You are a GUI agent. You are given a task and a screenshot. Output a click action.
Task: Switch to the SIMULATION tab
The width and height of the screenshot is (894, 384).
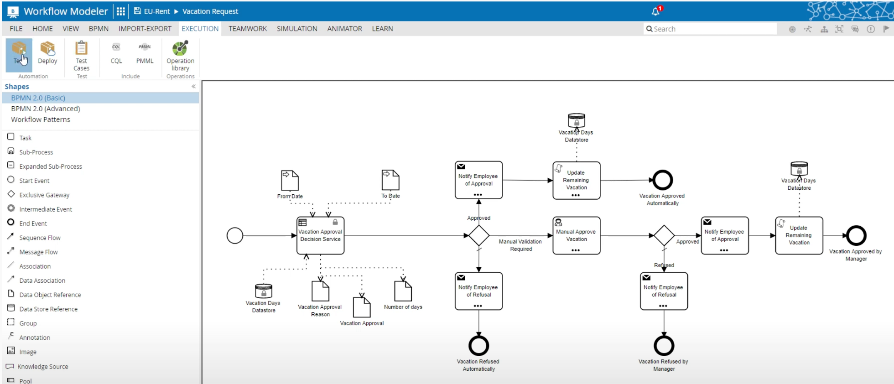click(297, 28)
